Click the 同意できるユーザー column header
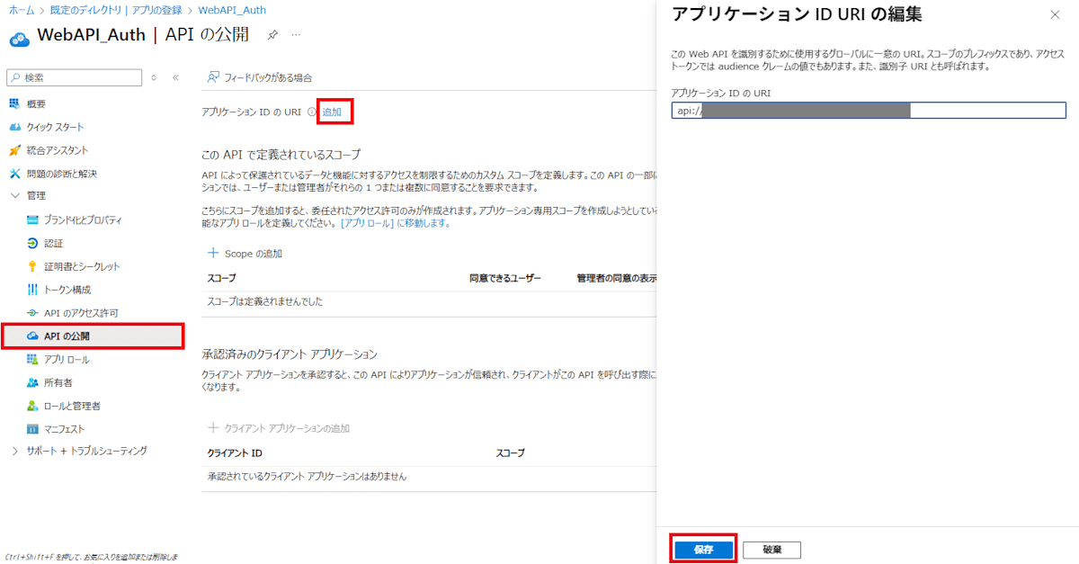The image size is (1079, 564). click(505, 279)
